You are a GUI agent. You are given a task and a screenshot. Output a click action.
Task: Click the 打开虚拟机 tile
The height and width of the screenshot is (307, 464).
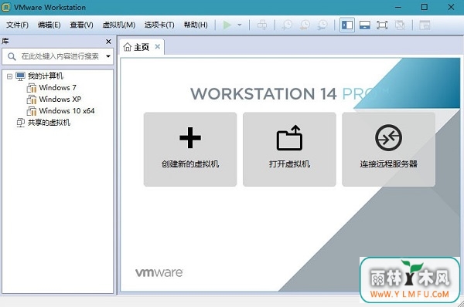click(289, 150)
